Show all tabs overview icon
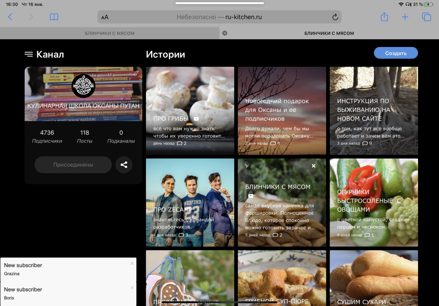The width and height of the screenshot is (439, 306). pyautogui.click(x=426, y=17)
